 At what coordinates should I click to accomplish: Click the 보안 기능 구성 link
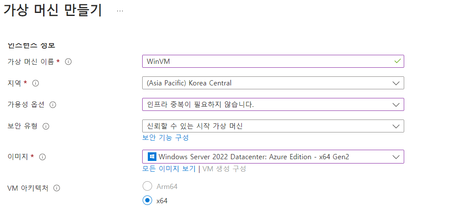coord(165,138)
